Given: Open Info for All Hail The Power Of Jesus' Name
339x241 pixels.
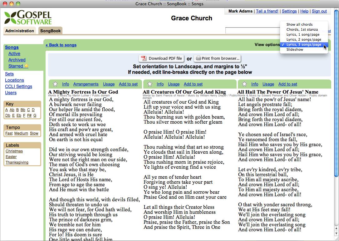Looking at the screenshot, I should (255, 84).
